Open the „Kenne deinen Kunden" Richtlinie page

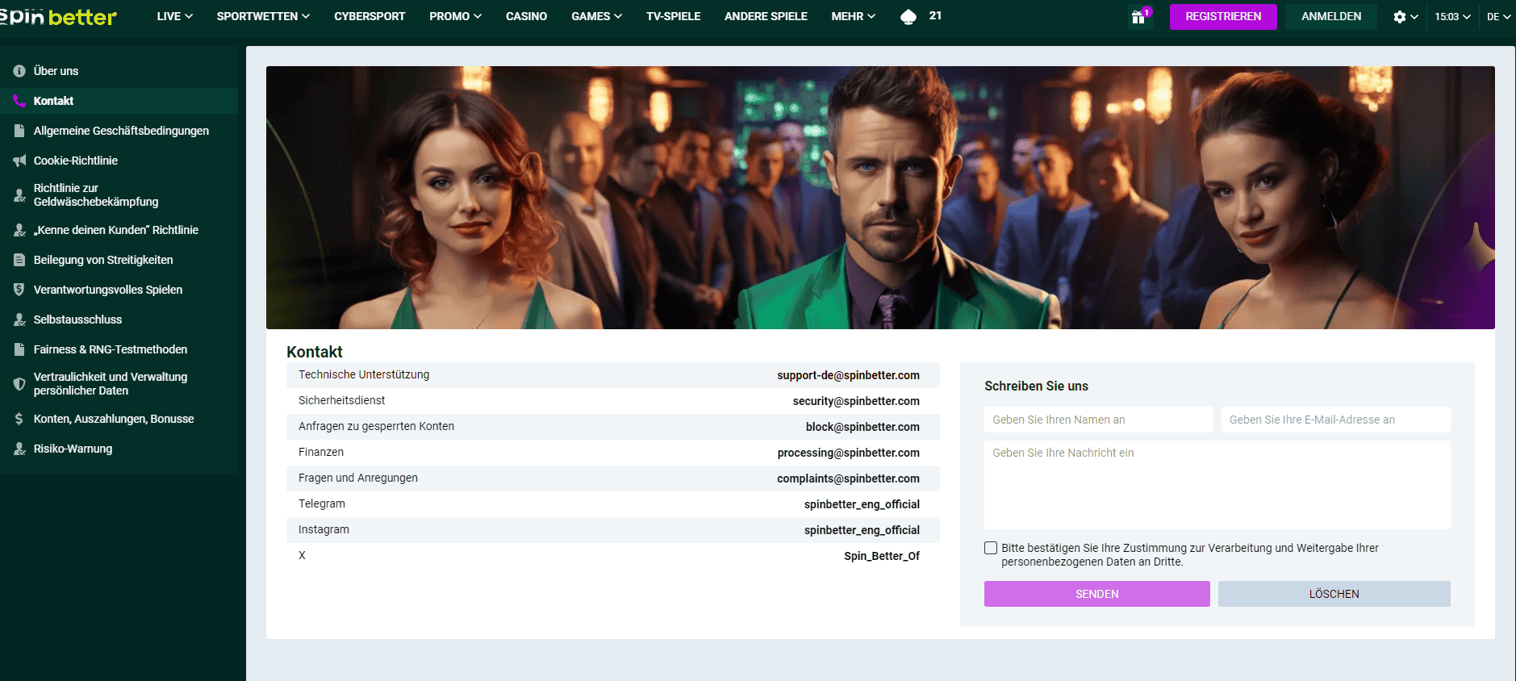tap(116, 230)
